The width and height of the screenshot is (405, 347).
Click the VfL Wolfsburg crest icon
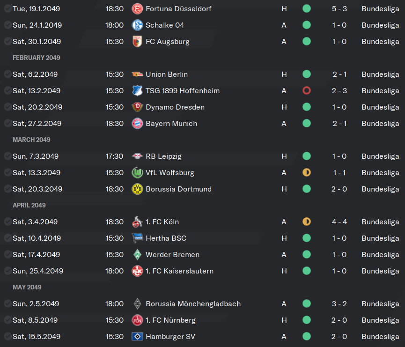click(x=137, y=173)
